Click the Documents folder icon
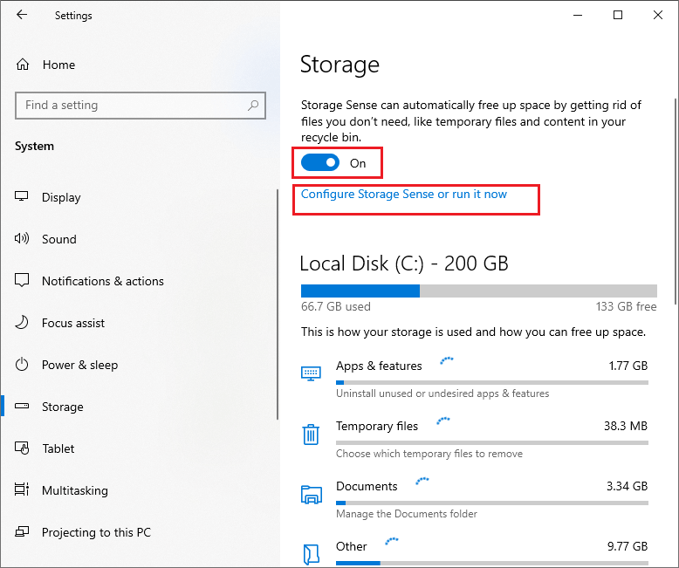The image size is (679, 568). tap(311, 494)
